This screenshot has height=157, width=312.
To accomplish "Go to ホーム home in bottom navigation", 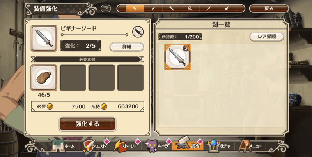I will (x=63, y=146).
